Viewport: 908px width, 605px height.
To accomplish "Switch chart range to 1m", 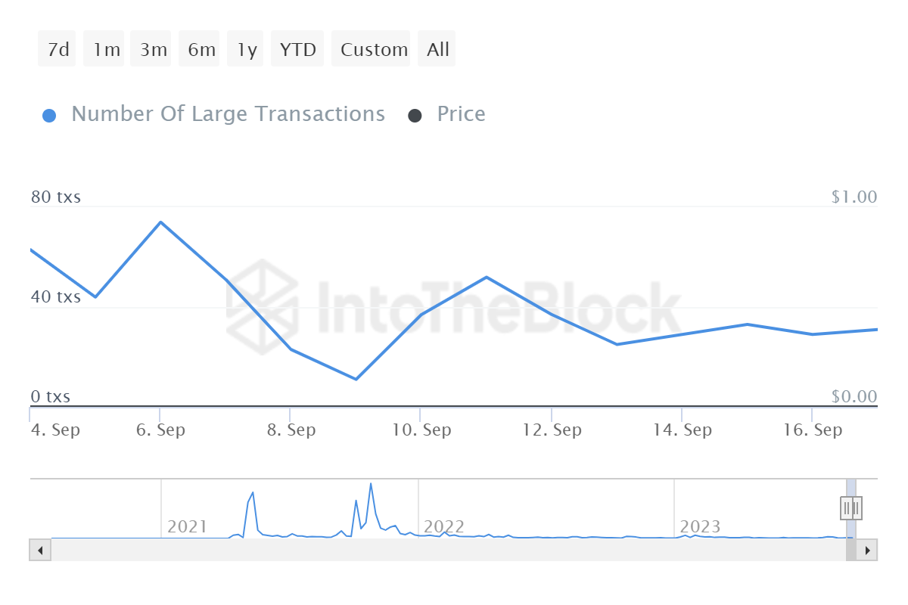I will point(107,49).
